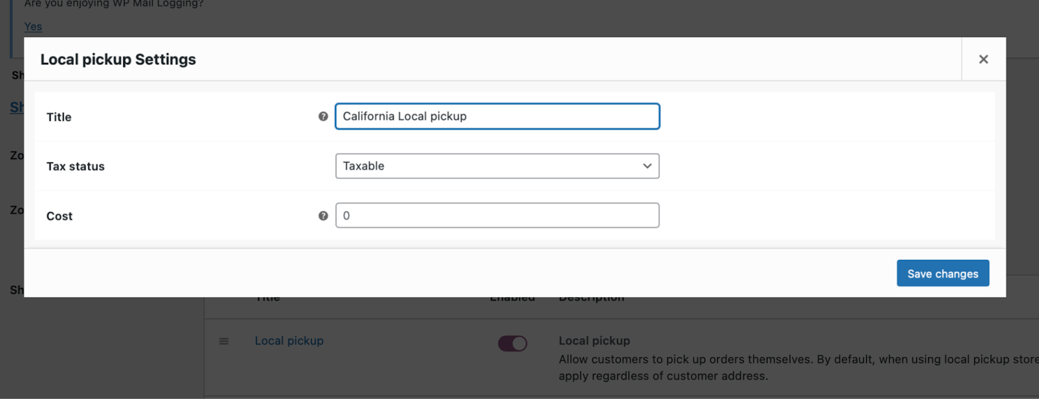The height and width of the screenshot is (399, 1039).
Task: Click the partially hidden blue link at left edge
Action: pyautogui.click(x=16, y=107)
